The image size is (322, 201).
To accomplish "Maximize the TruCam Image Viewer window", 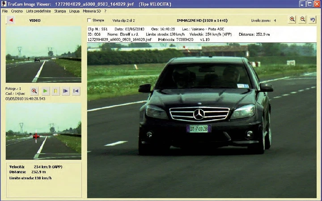I will coord(309,4).
